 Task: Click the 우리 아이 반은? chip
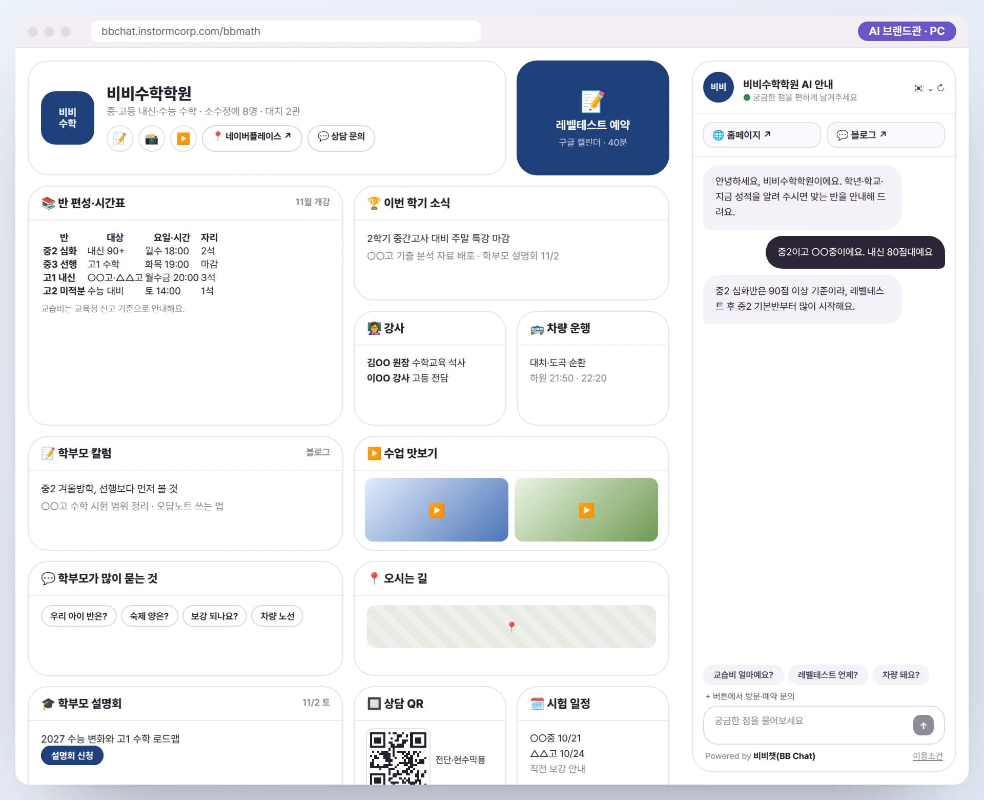[79, 616]
